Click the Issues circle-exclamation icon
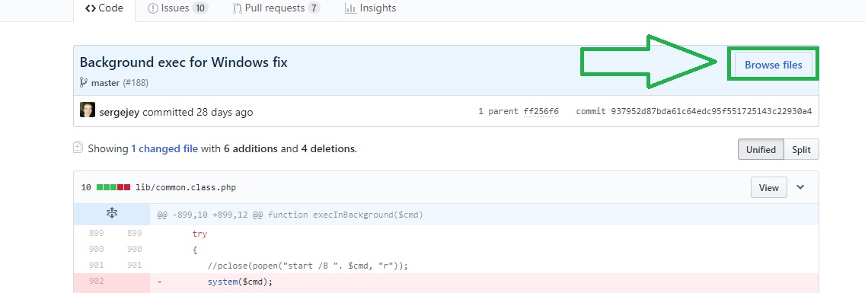The height and width of the screenshot is (293, 865). point(153,9)
